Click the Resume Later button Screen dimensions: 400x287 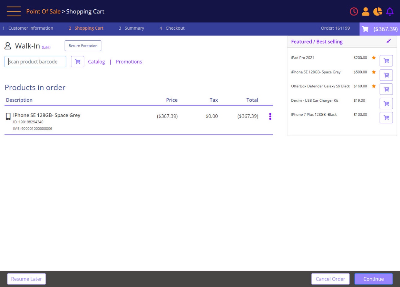point(27,279)
